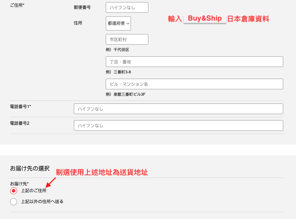This screenshot has height=219, width=296.
Task: Click the 例）千代田区 example hint text
Action: (117, 50)
